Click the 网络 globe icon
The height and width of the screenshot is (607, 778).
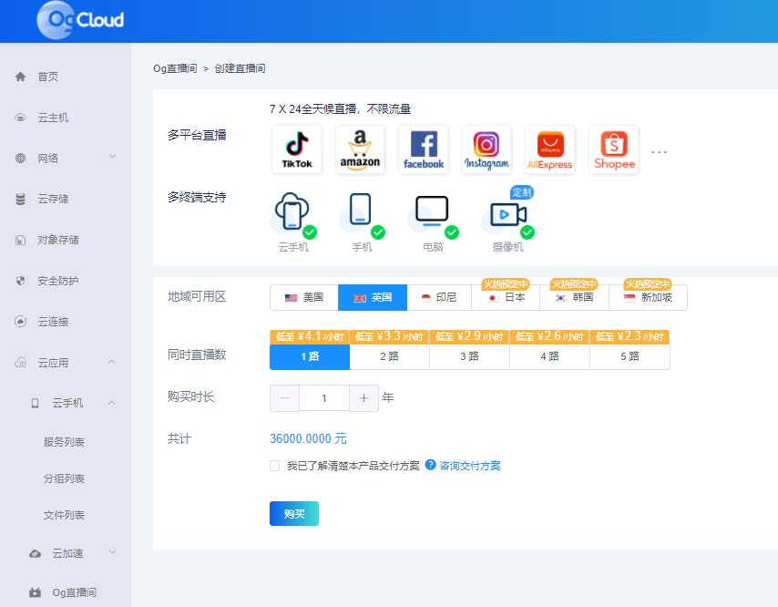tap(20, 159)
